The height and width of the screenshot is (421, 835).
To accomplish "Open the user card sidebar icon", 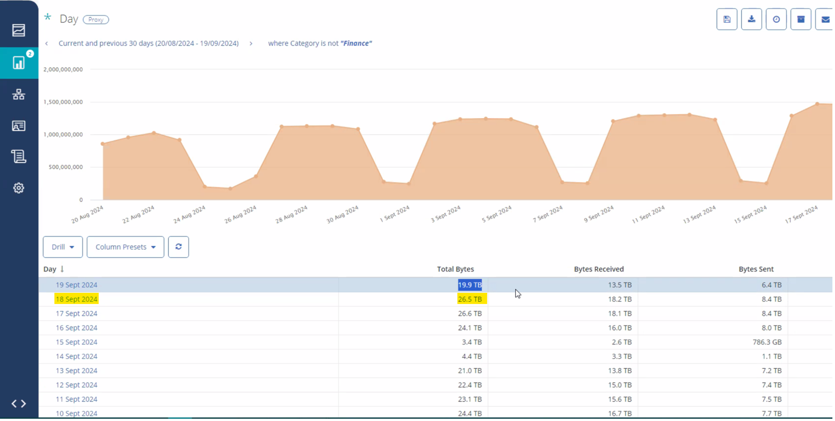I will pos(19,126).
